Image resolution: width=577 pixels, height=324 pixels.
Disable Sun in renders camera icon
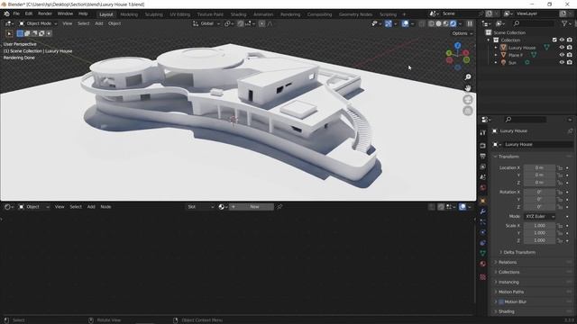coord(570,62)
